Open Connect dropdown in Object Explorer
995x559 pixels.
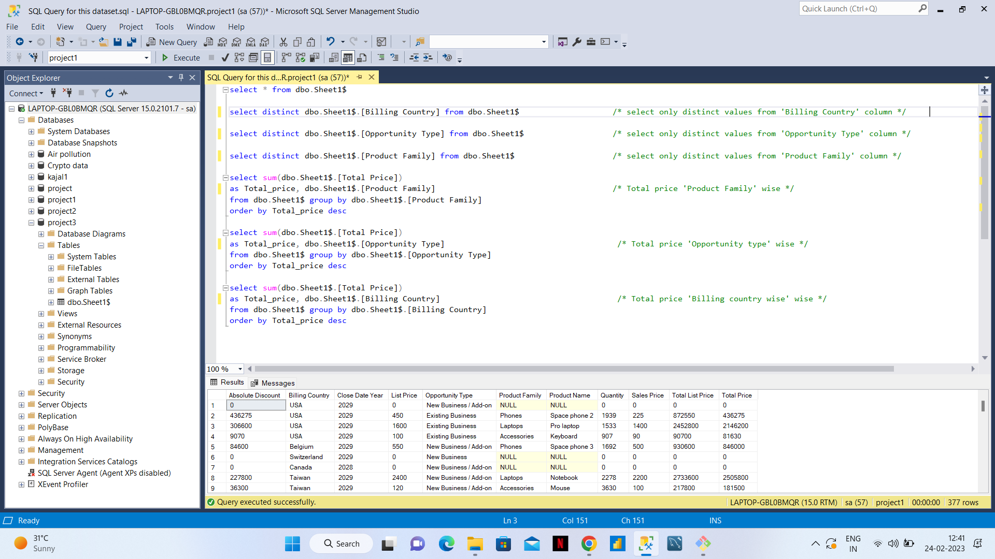26,93
